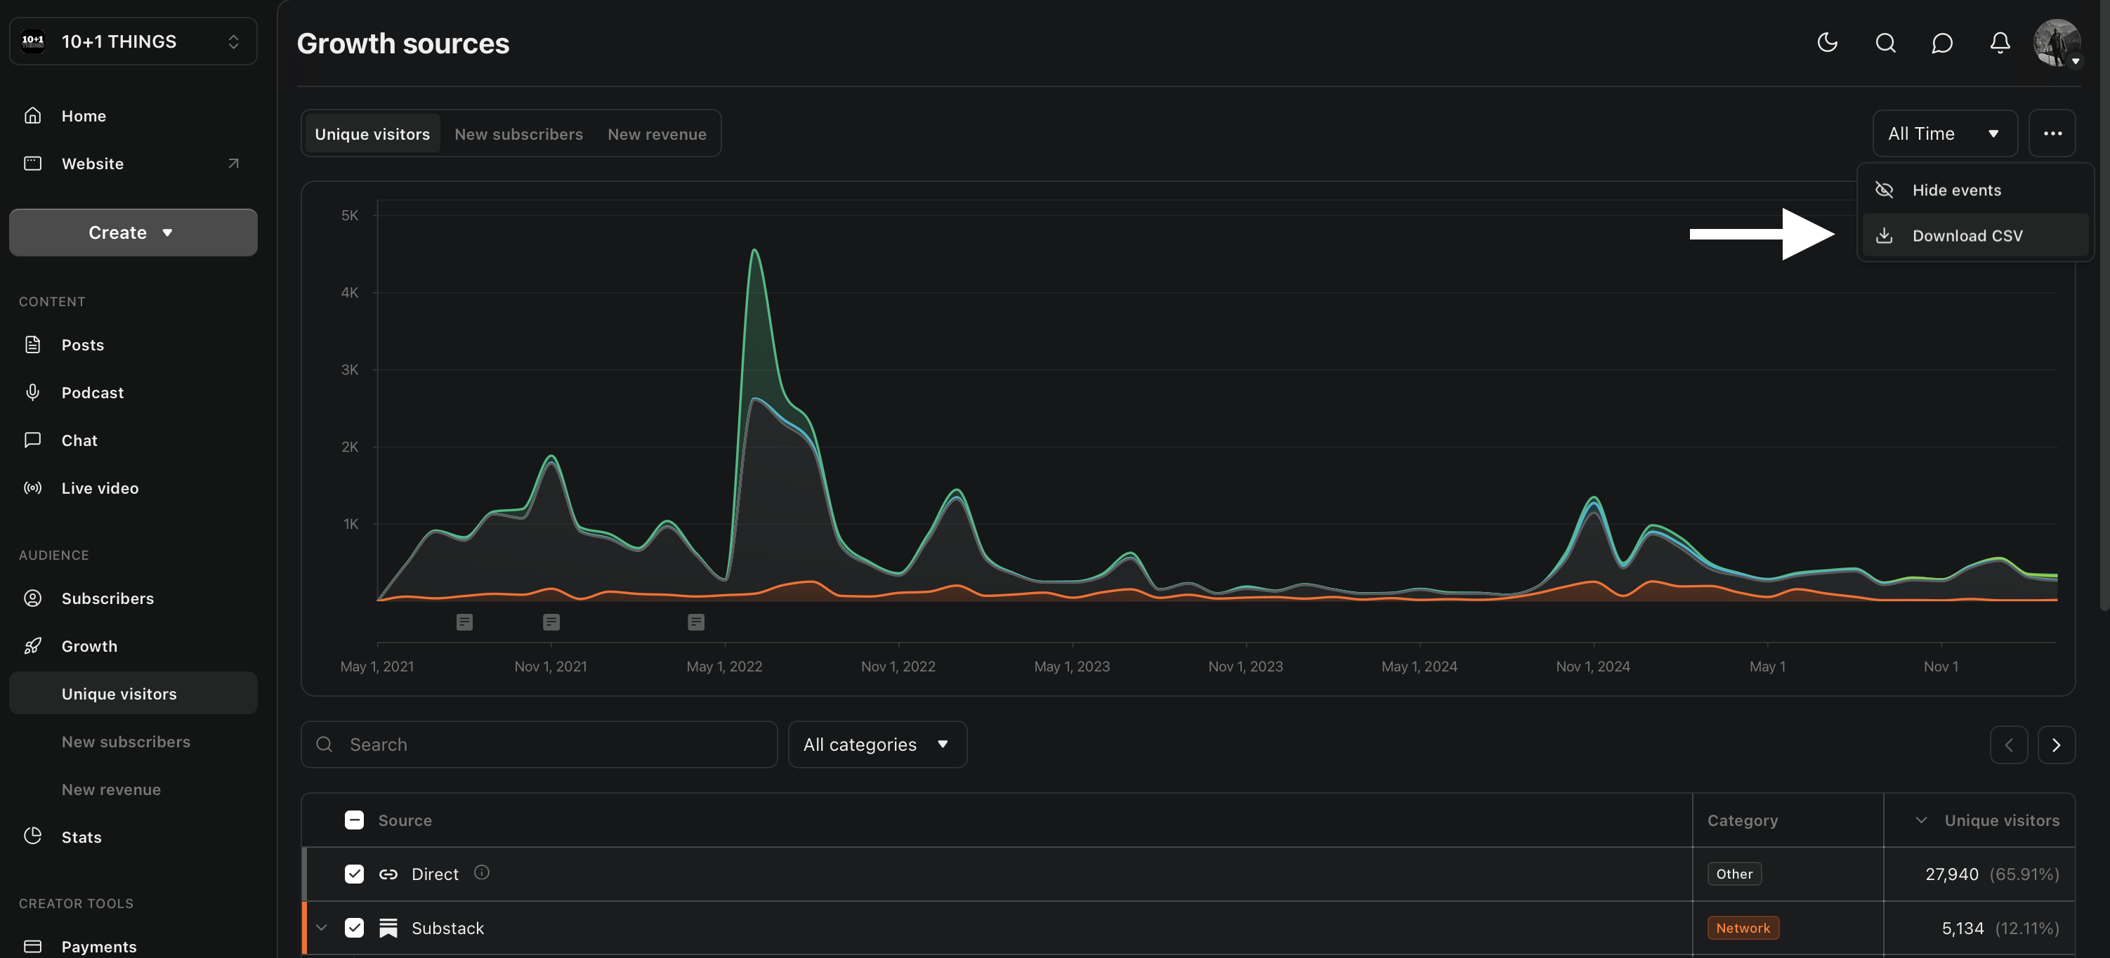The image size is (2110, 958).
Task: Toggle the select-all checkbox in the Source header
Action: coord(355,820)
